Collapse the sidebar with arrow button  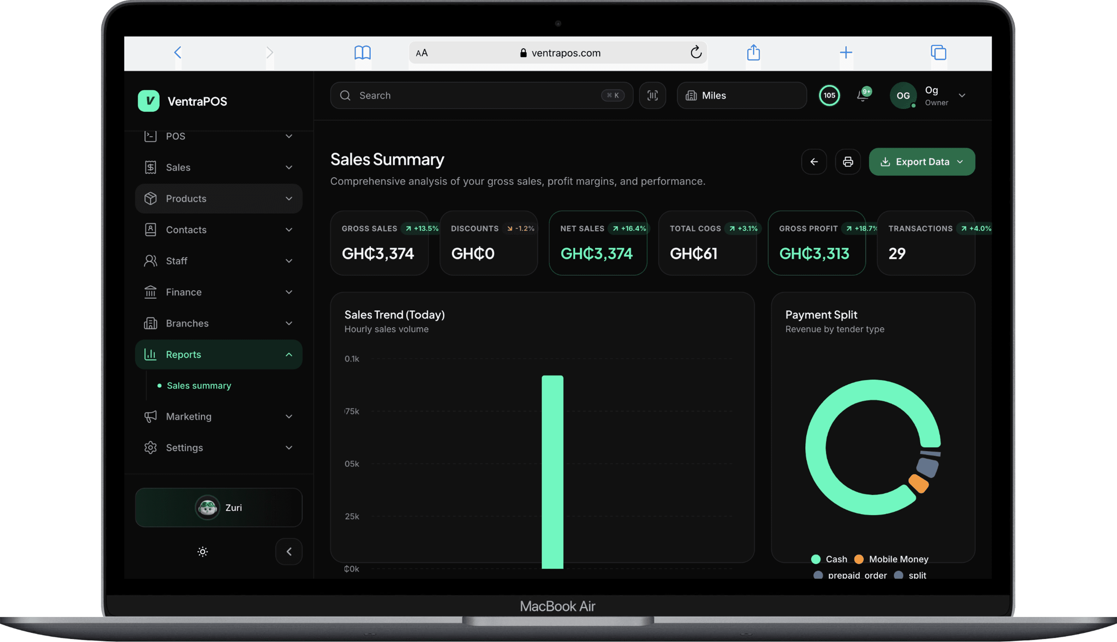pos(289,552)
